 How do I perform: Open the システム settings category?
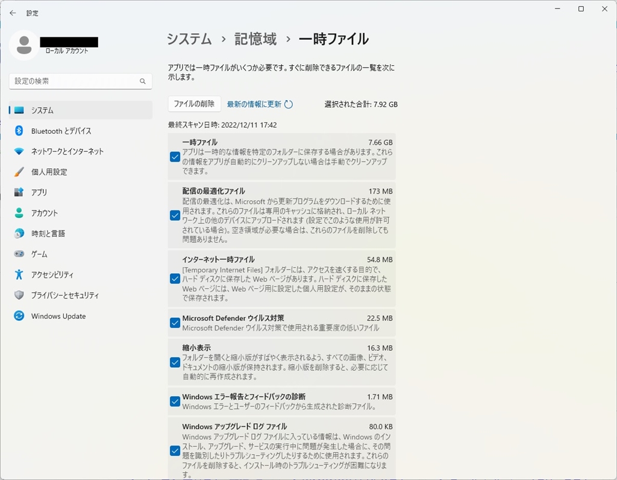[x=81, y=110]
